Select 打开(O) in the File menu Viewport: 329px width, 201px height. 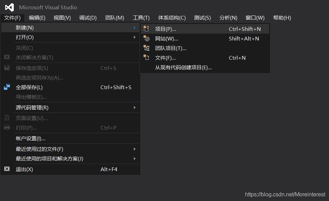point(70,37)
